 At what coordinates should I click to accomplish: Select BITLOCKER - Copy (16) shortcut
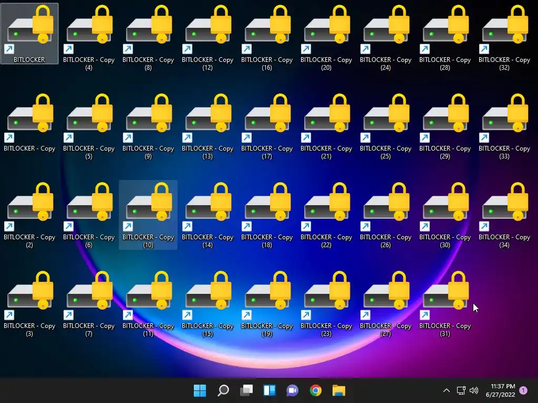pos(267,37)
